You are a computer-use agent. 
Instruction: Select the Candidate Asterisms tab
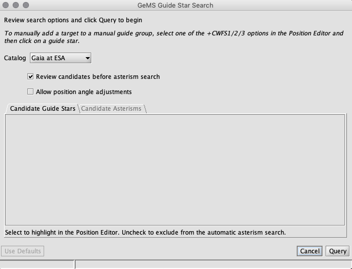[112, 109]
